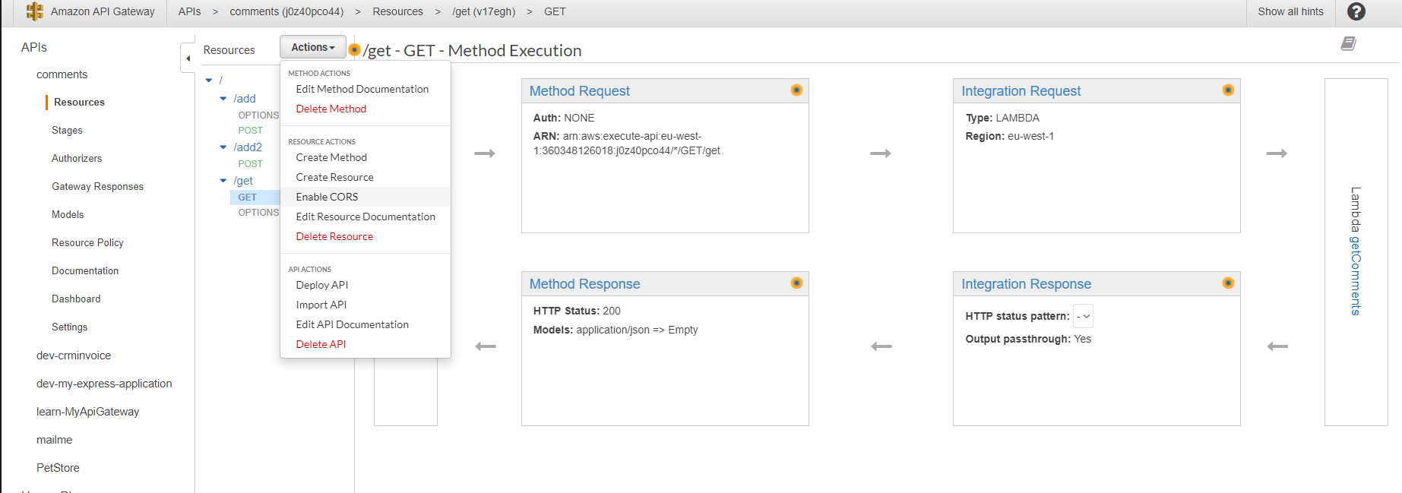The height and width of the screenshot is (493, 1402).
Task: Select OPTIONS method under /get
Action: 258,213
